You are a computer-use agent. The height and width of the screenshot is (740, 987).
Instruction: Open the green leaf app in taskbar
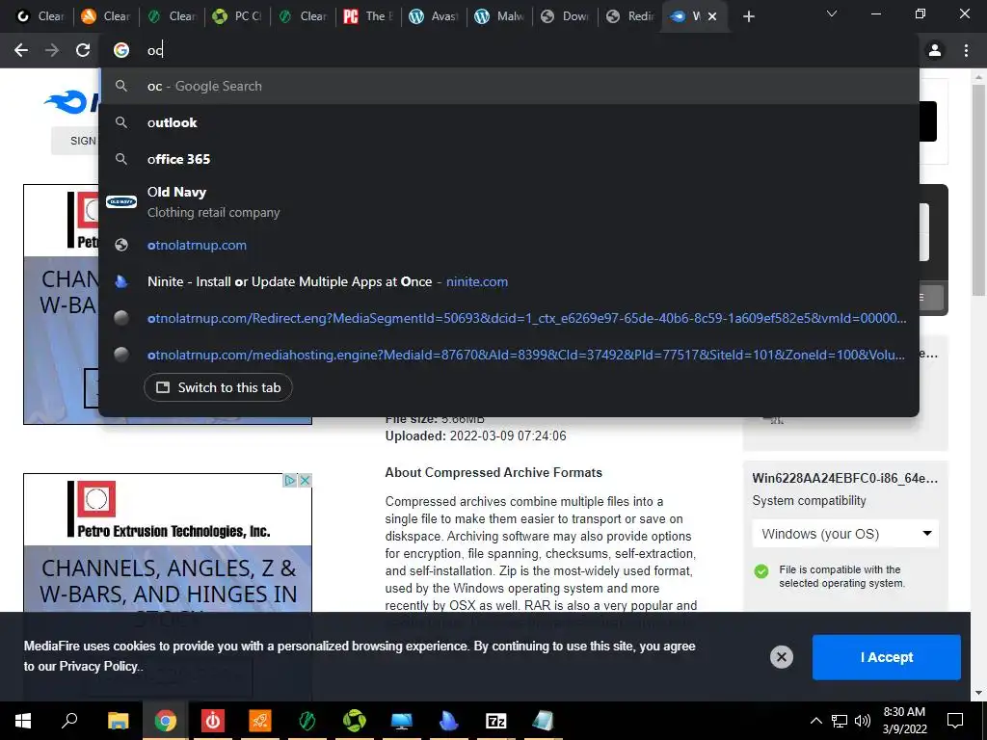307,721
